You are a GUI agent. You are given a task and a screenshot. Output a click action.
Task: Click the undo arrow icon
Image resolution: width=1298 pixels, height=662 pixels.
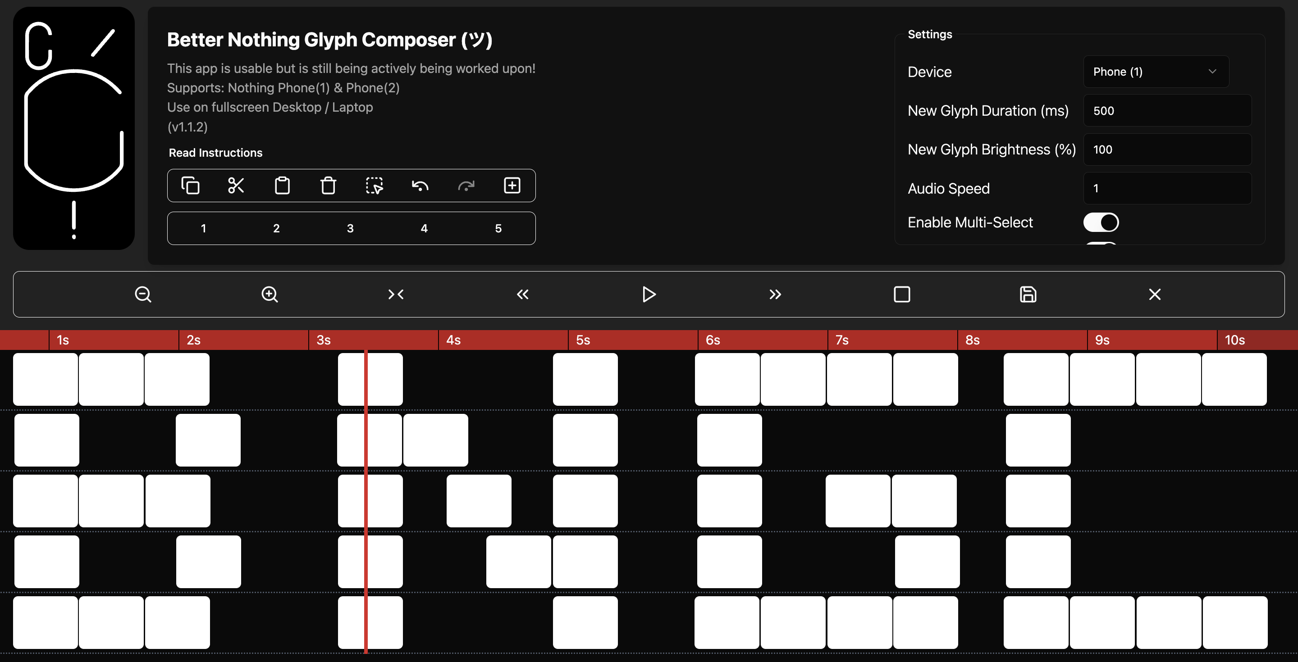tap(420, 185)
